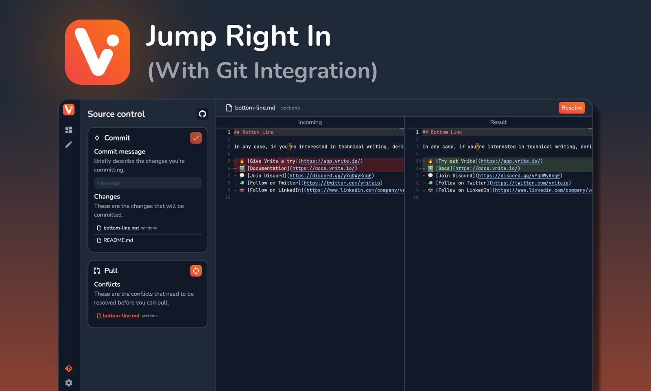Click the docs.vrite.io link in Incoming pane

323,169
